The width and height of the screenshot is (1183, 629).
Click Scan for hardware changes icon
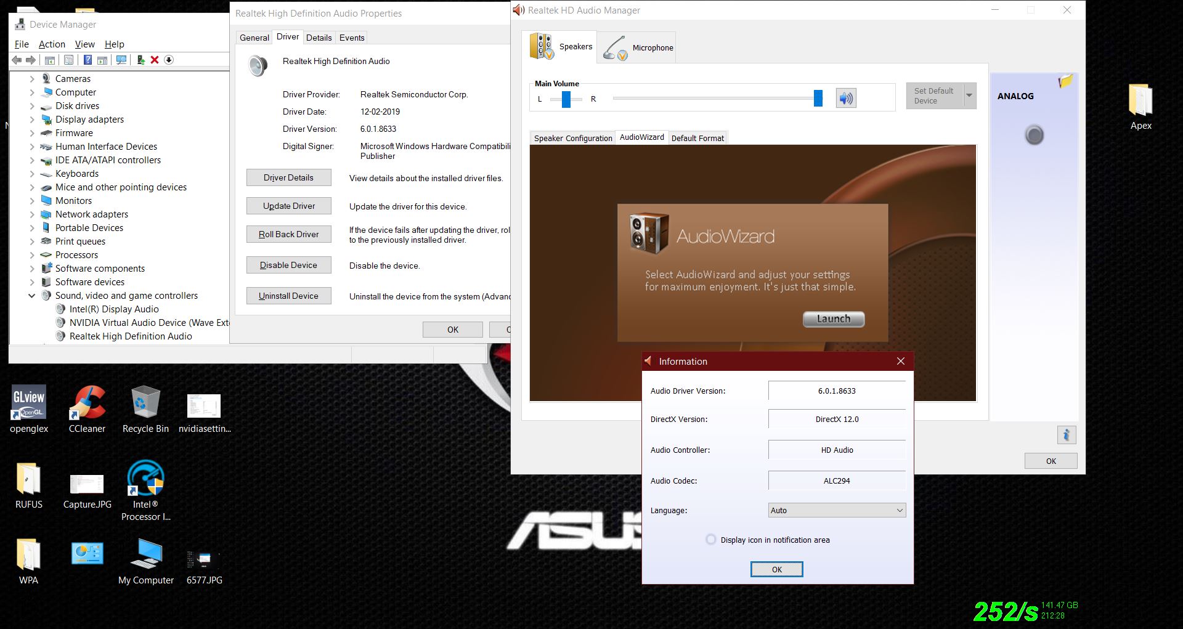(x=121, y=60)
